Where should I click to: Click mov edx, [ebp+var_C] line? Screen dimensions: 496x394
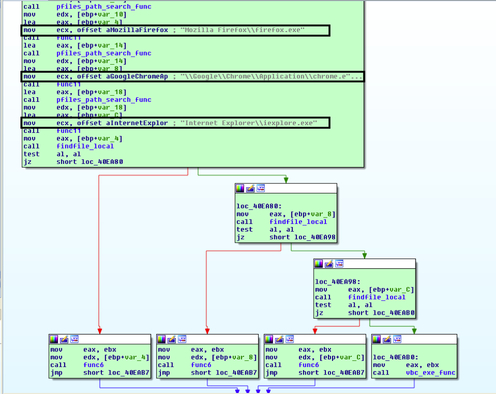coord(315,357)
